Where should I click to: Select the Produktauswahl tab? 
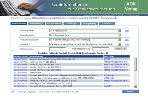tap(19, 24)
